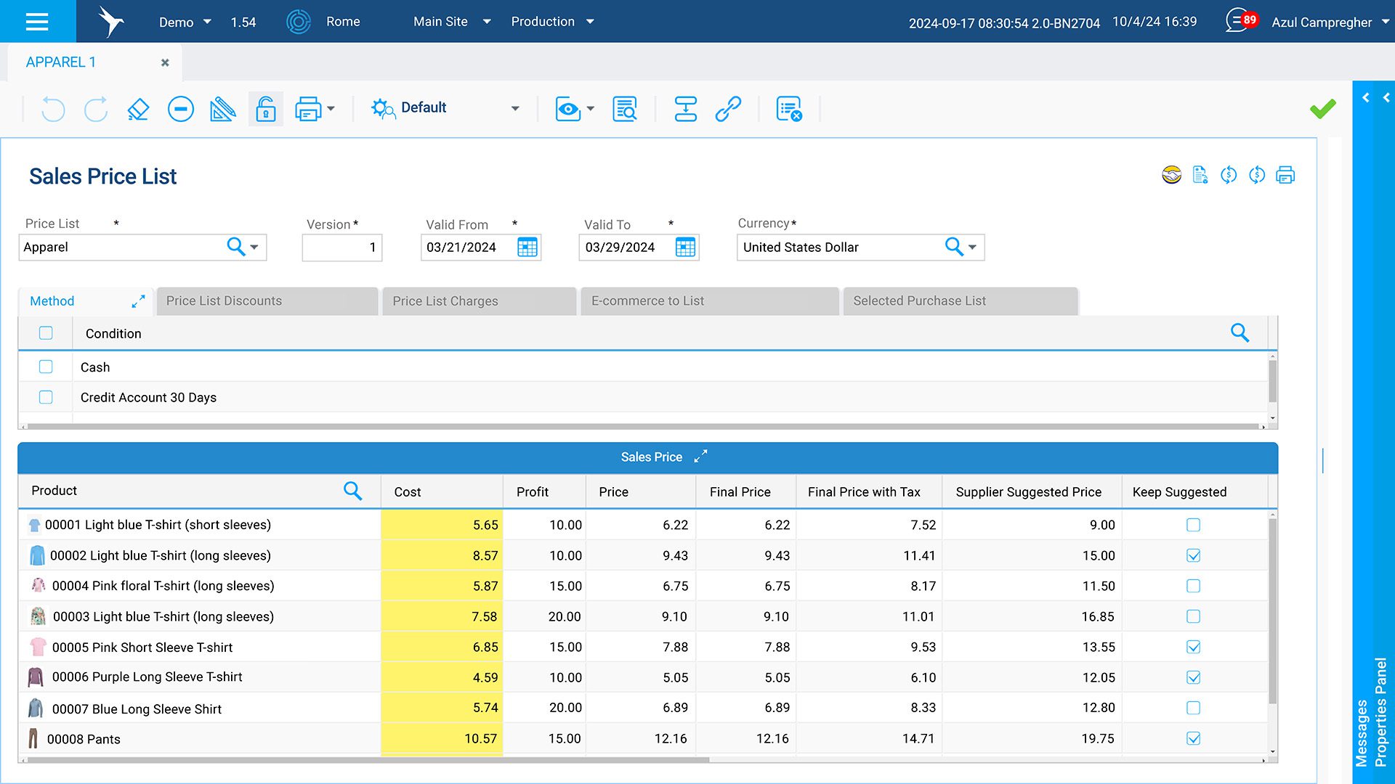The width and height of the screenshot is (1395, 784).
Task: Click the chain link icon
Action: click(x=728, y=109)
